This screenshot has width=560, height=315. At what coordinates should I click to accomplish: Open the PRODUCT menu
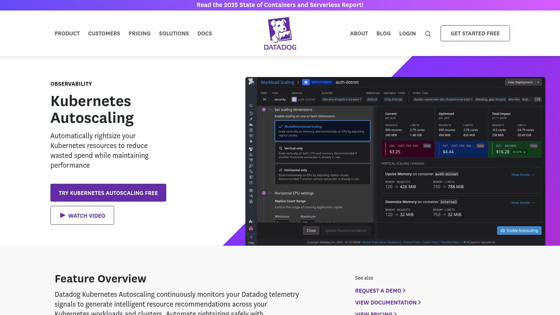67,34
